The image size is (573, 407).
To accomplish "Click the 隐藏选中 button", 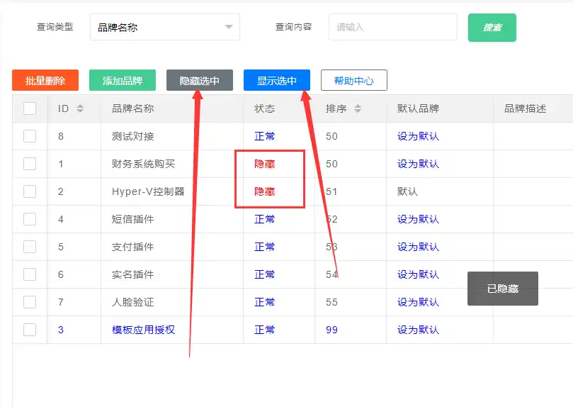I will tap(200, 81).
